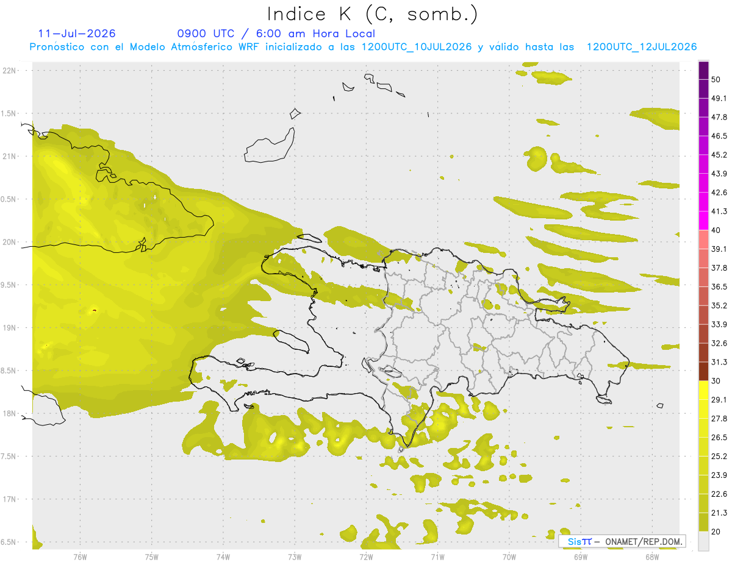
Task: Click the colorbar value "29.1"
Action: point(719,400)
